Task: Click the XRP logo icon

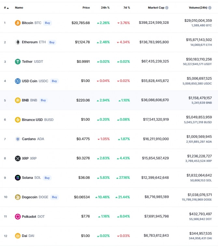Action: click(x=18, y=158)
